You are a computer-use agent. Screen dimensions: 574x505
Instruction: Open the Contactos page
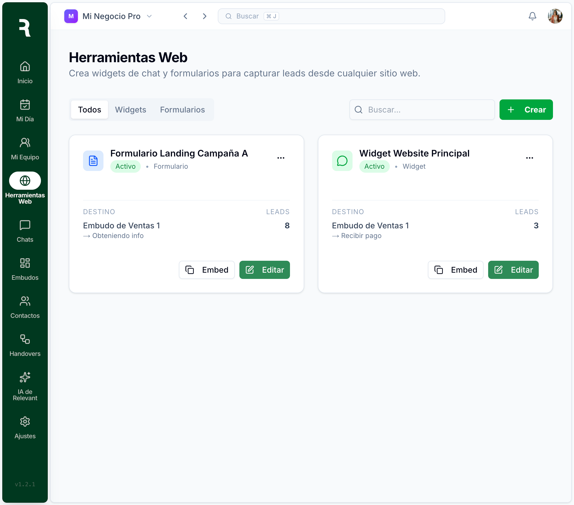point(25,307)
